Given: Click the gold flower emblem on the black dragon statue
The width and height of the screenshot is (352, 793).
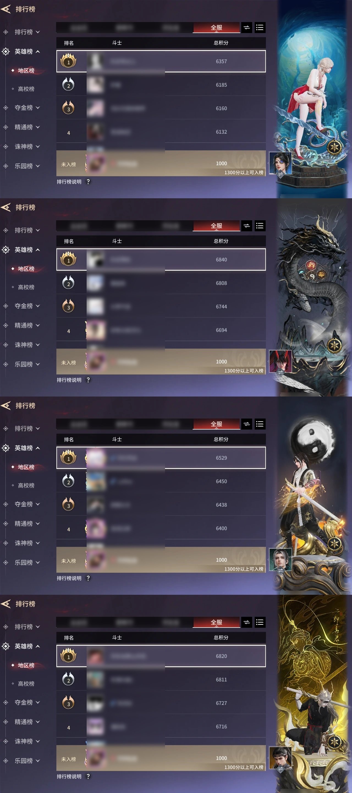Looking at the screenshot, I should 334,345.
